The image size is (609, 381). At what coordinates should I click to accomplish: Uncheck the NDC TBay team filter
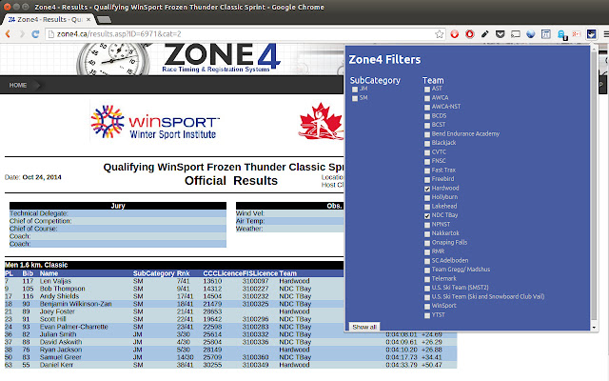pos(427,216)
